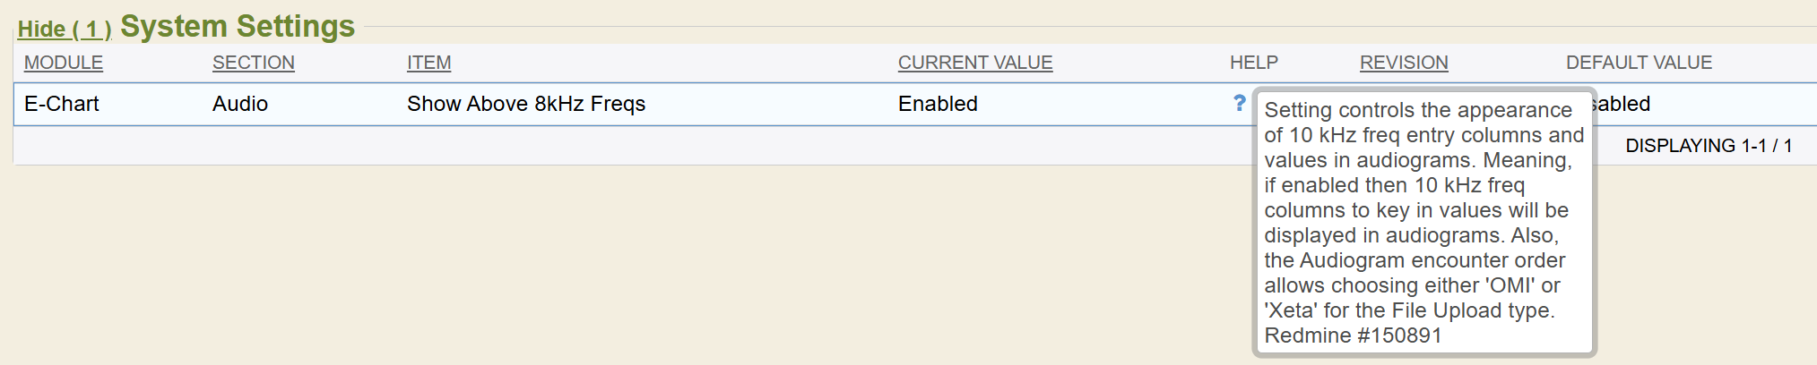Sort by CURRENT VALUE column header
The width and height of the screenshot is (1817, 365).
(975, 63)
